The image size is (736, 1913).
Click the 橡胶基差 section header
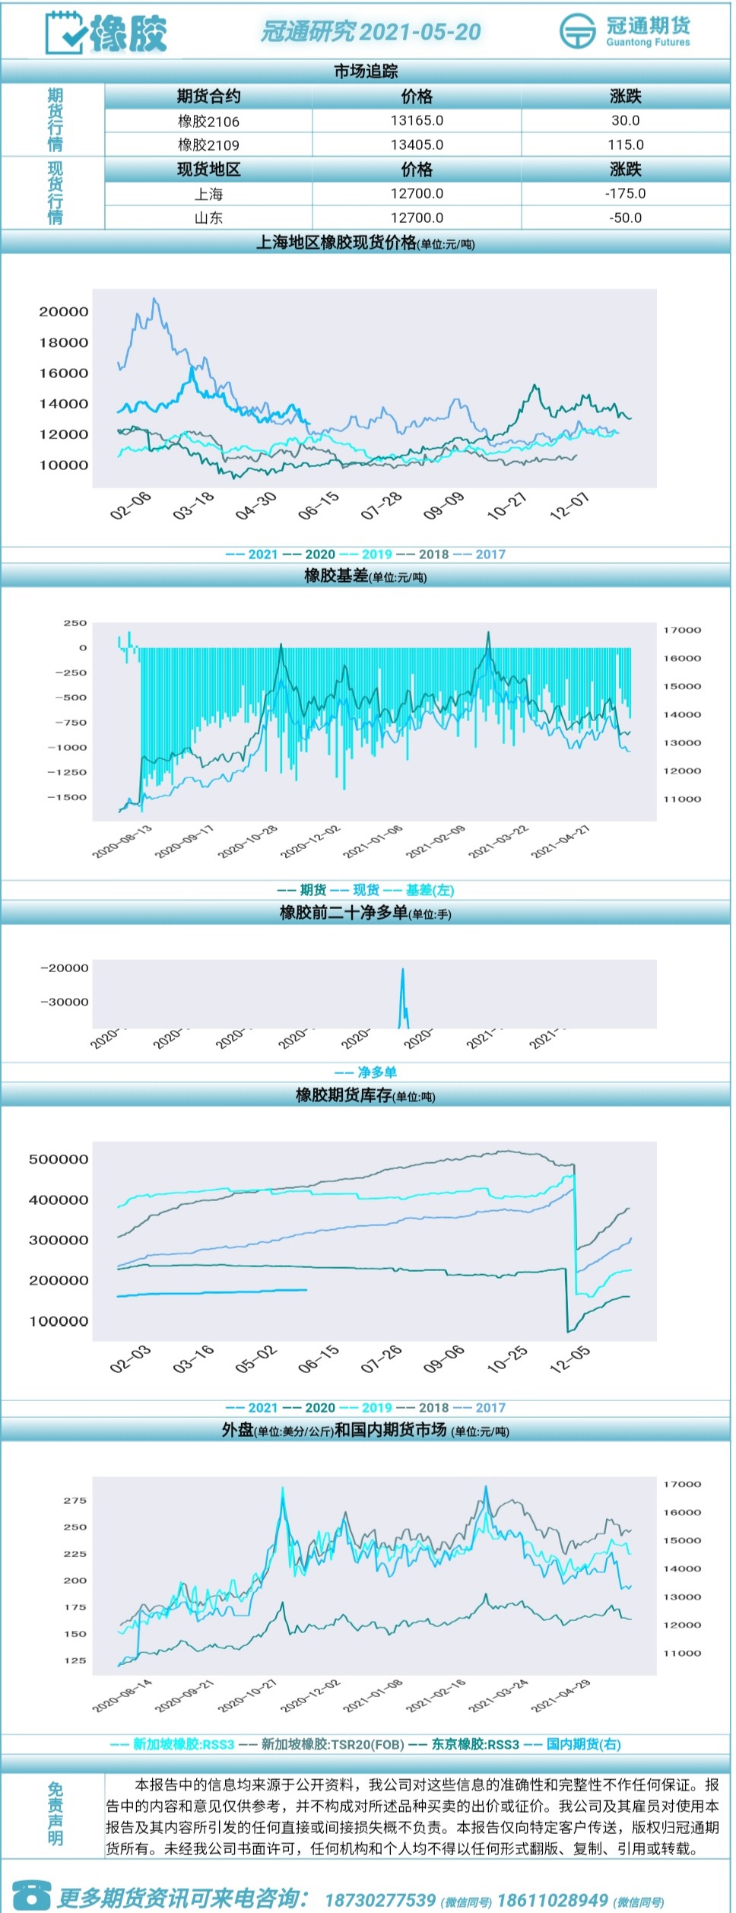click(366, 576)
